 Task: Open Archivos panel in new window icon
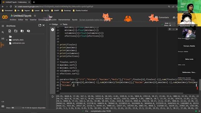point(40,25)
